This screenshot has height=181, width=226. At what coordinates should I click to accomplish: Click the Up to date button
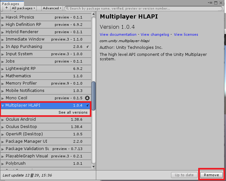coord(184,175)
